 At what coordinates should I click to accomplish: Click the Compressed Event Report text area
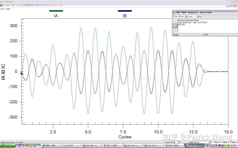205,26
